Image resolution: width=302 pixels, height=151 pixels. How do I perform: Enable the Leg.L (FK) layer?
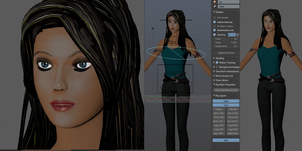click(219, 125)
